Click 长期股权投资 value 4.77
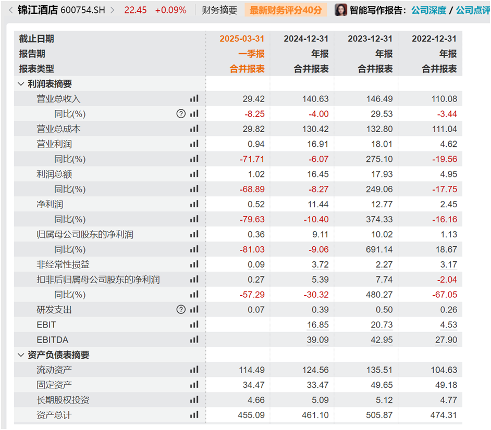The width and height of the screenshot is (491, 430). [x=448, y=400]
